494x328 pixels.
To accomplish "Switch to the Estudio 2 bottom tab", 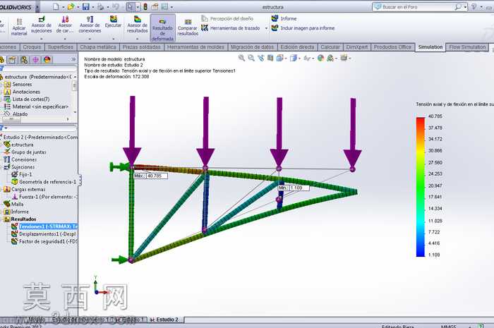I will point(167,320).
